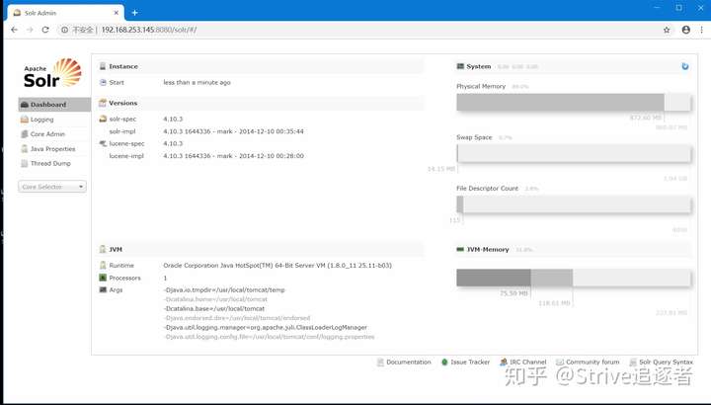Click the Dashboard icon in sidebar
The height and width of the screenshot is (405, 711).
tap(25, 105)
